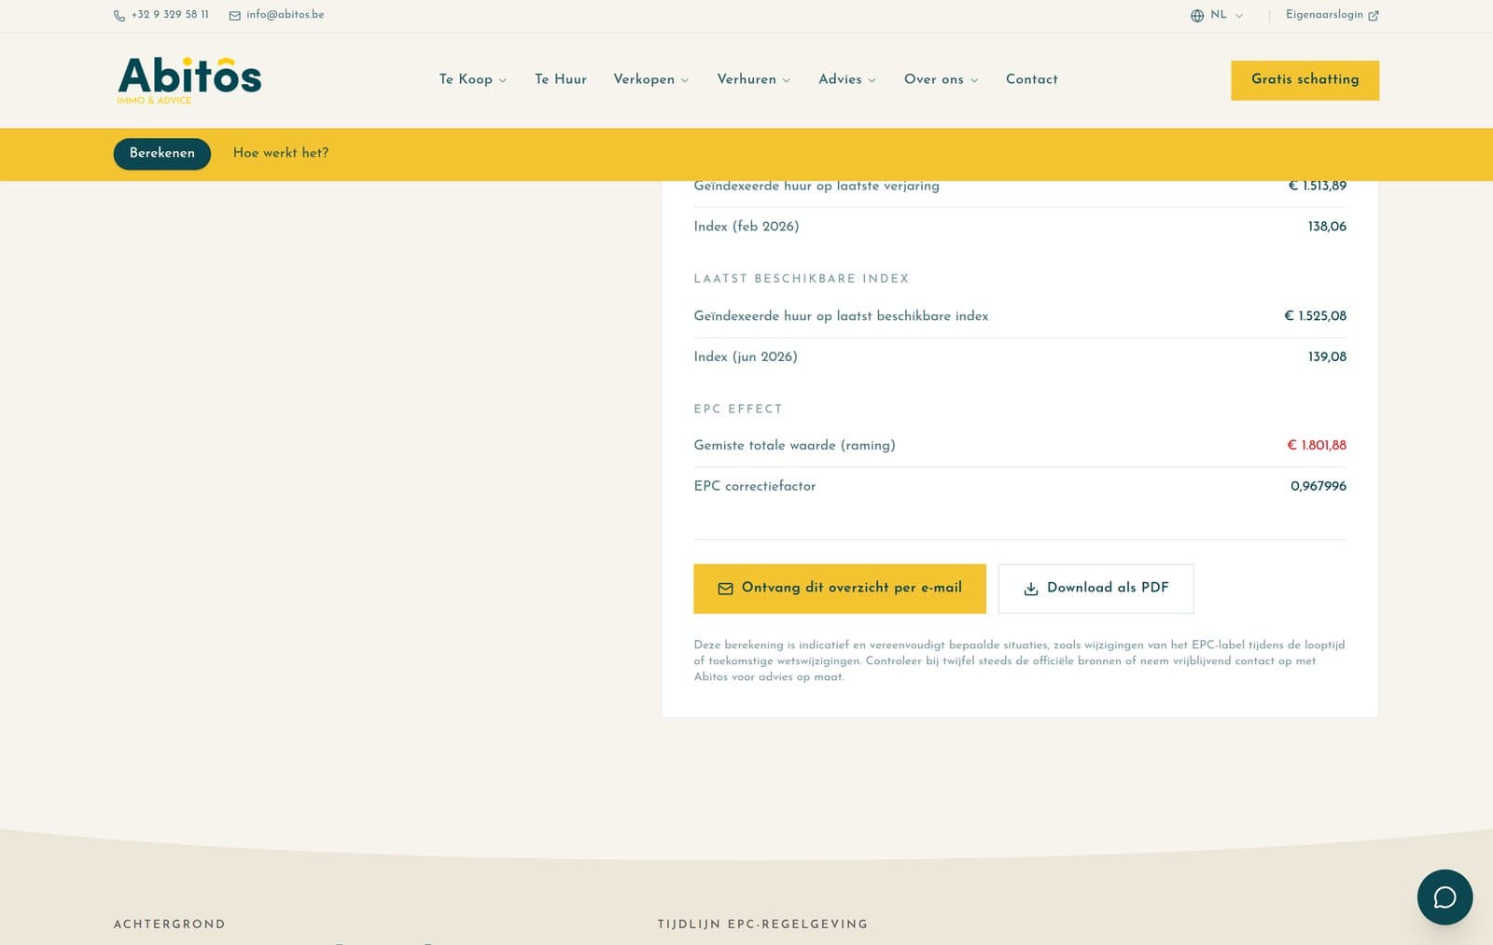Click the index value 138,06
1493x945 pixels.
1327,227
